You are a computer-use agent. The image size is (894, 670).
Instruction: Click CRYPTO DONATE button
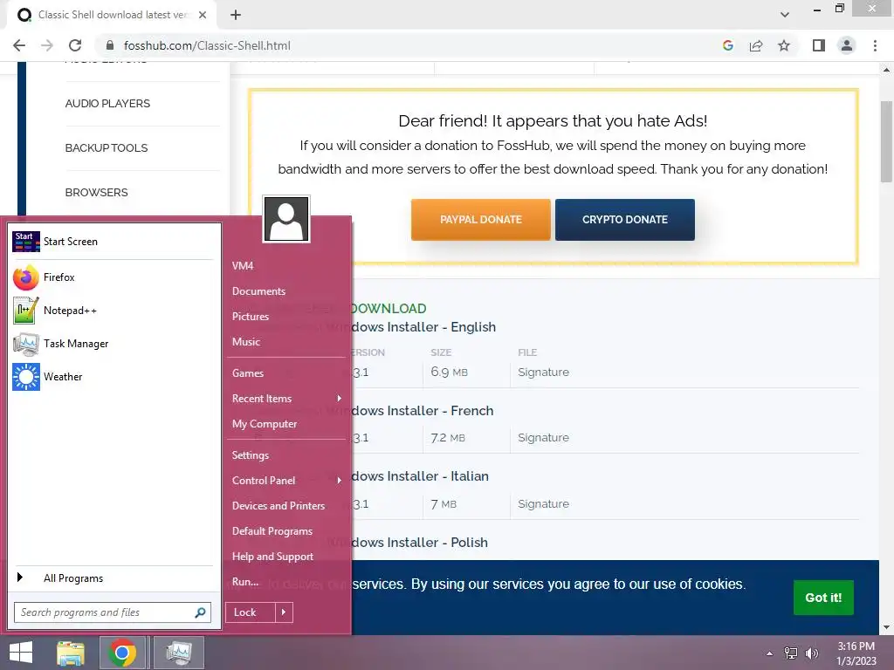(x=625, y=219)
